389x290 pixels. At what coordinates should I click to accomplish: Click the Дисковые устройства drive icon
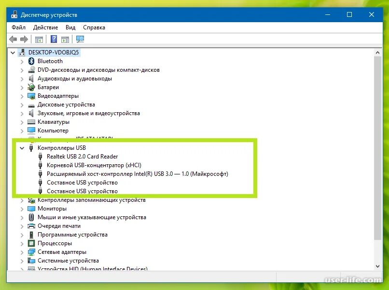coord(31,105)
